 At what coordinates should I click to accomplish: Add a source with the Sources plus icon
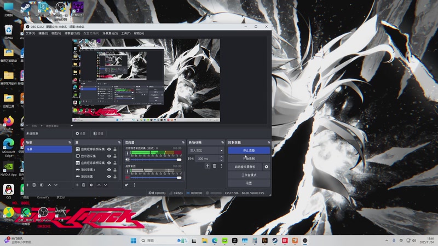click(x=77, y=185)
